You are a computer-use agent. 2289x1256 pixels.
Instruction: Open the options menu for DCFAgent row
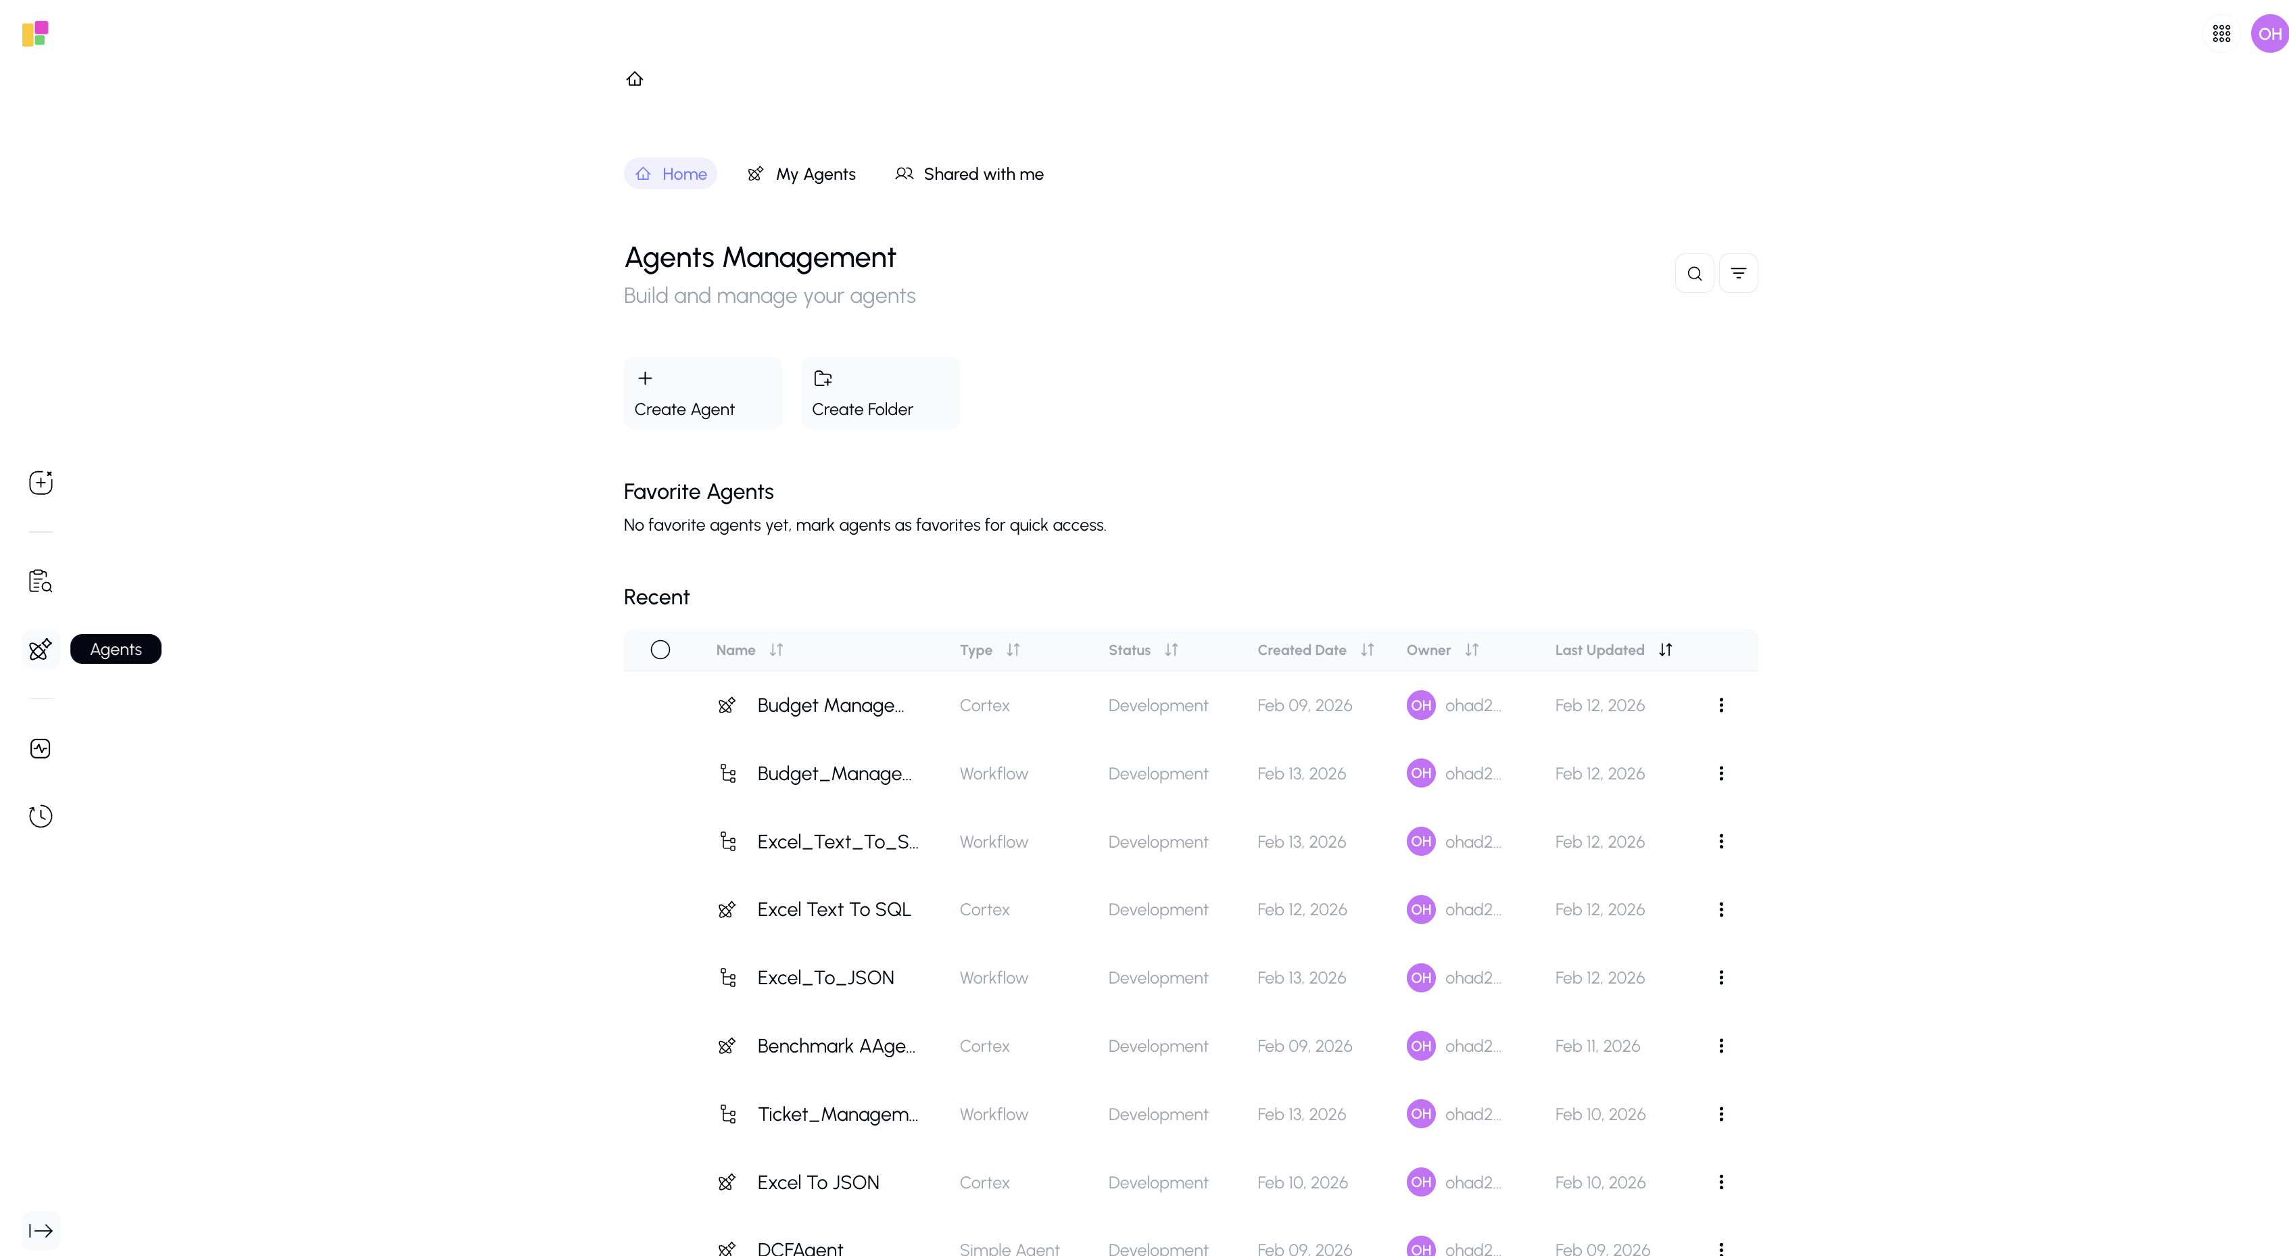[x=1720, y=1248]
